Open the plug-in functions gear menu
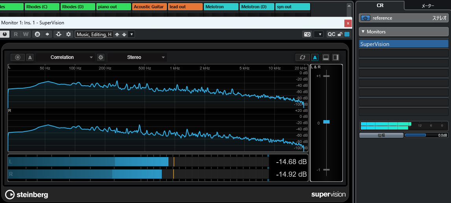This screenshot has height=203, width=451. [x=68, y=34]
